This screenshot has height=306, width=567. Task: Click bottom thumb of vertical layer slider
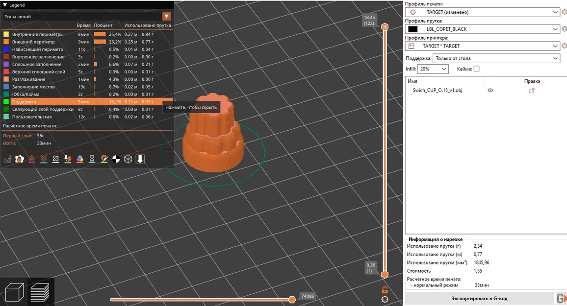pyautogui.click(x=385, y=275)
